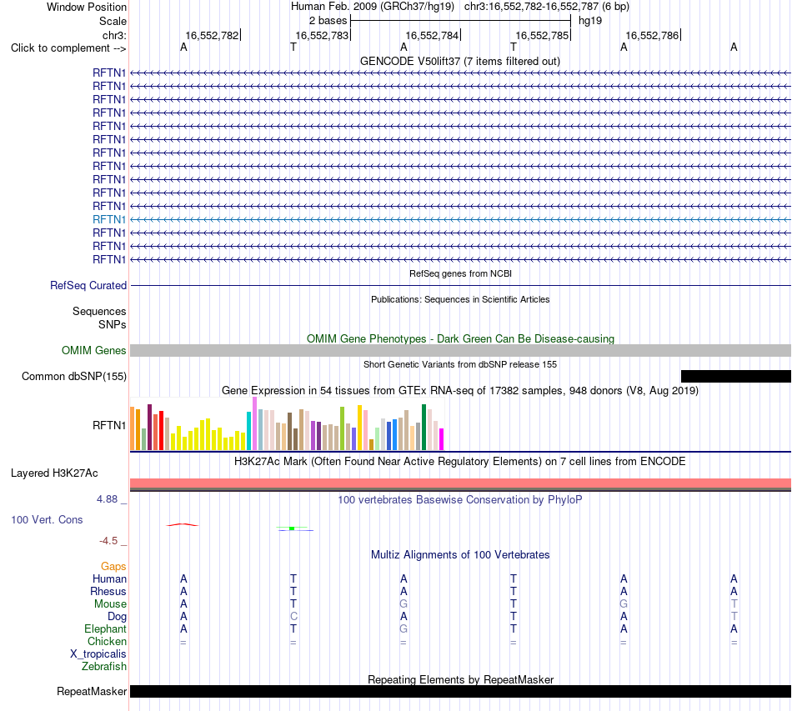Viewport: 792px width, 711px height.
Task: Select the "Chicken" alignment row label
Action: tap(107, 641)
